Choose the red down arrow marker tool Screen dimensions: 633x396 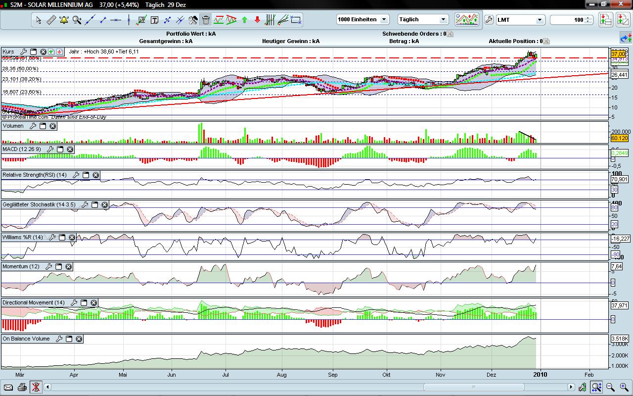click(x=257, y=20)
